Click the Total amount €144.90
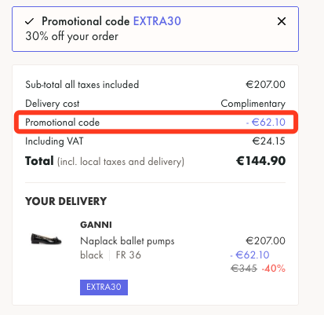Viewport: 324px width, 315px height. 260,161
